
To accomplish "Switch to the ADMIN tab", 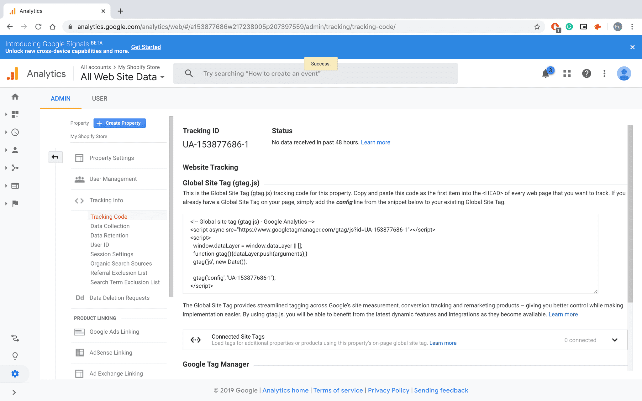I will point(61,98).
